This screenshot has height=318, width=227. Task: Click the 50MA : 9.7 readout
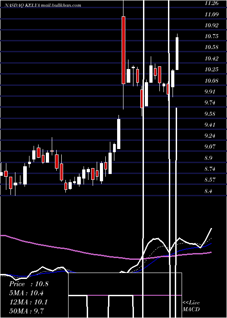coord(27,311)
